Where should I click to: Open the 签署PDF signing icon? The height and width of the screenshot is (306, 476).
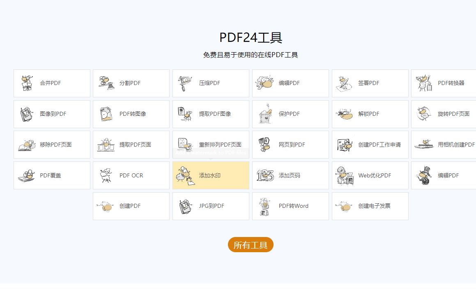(344, 83)
